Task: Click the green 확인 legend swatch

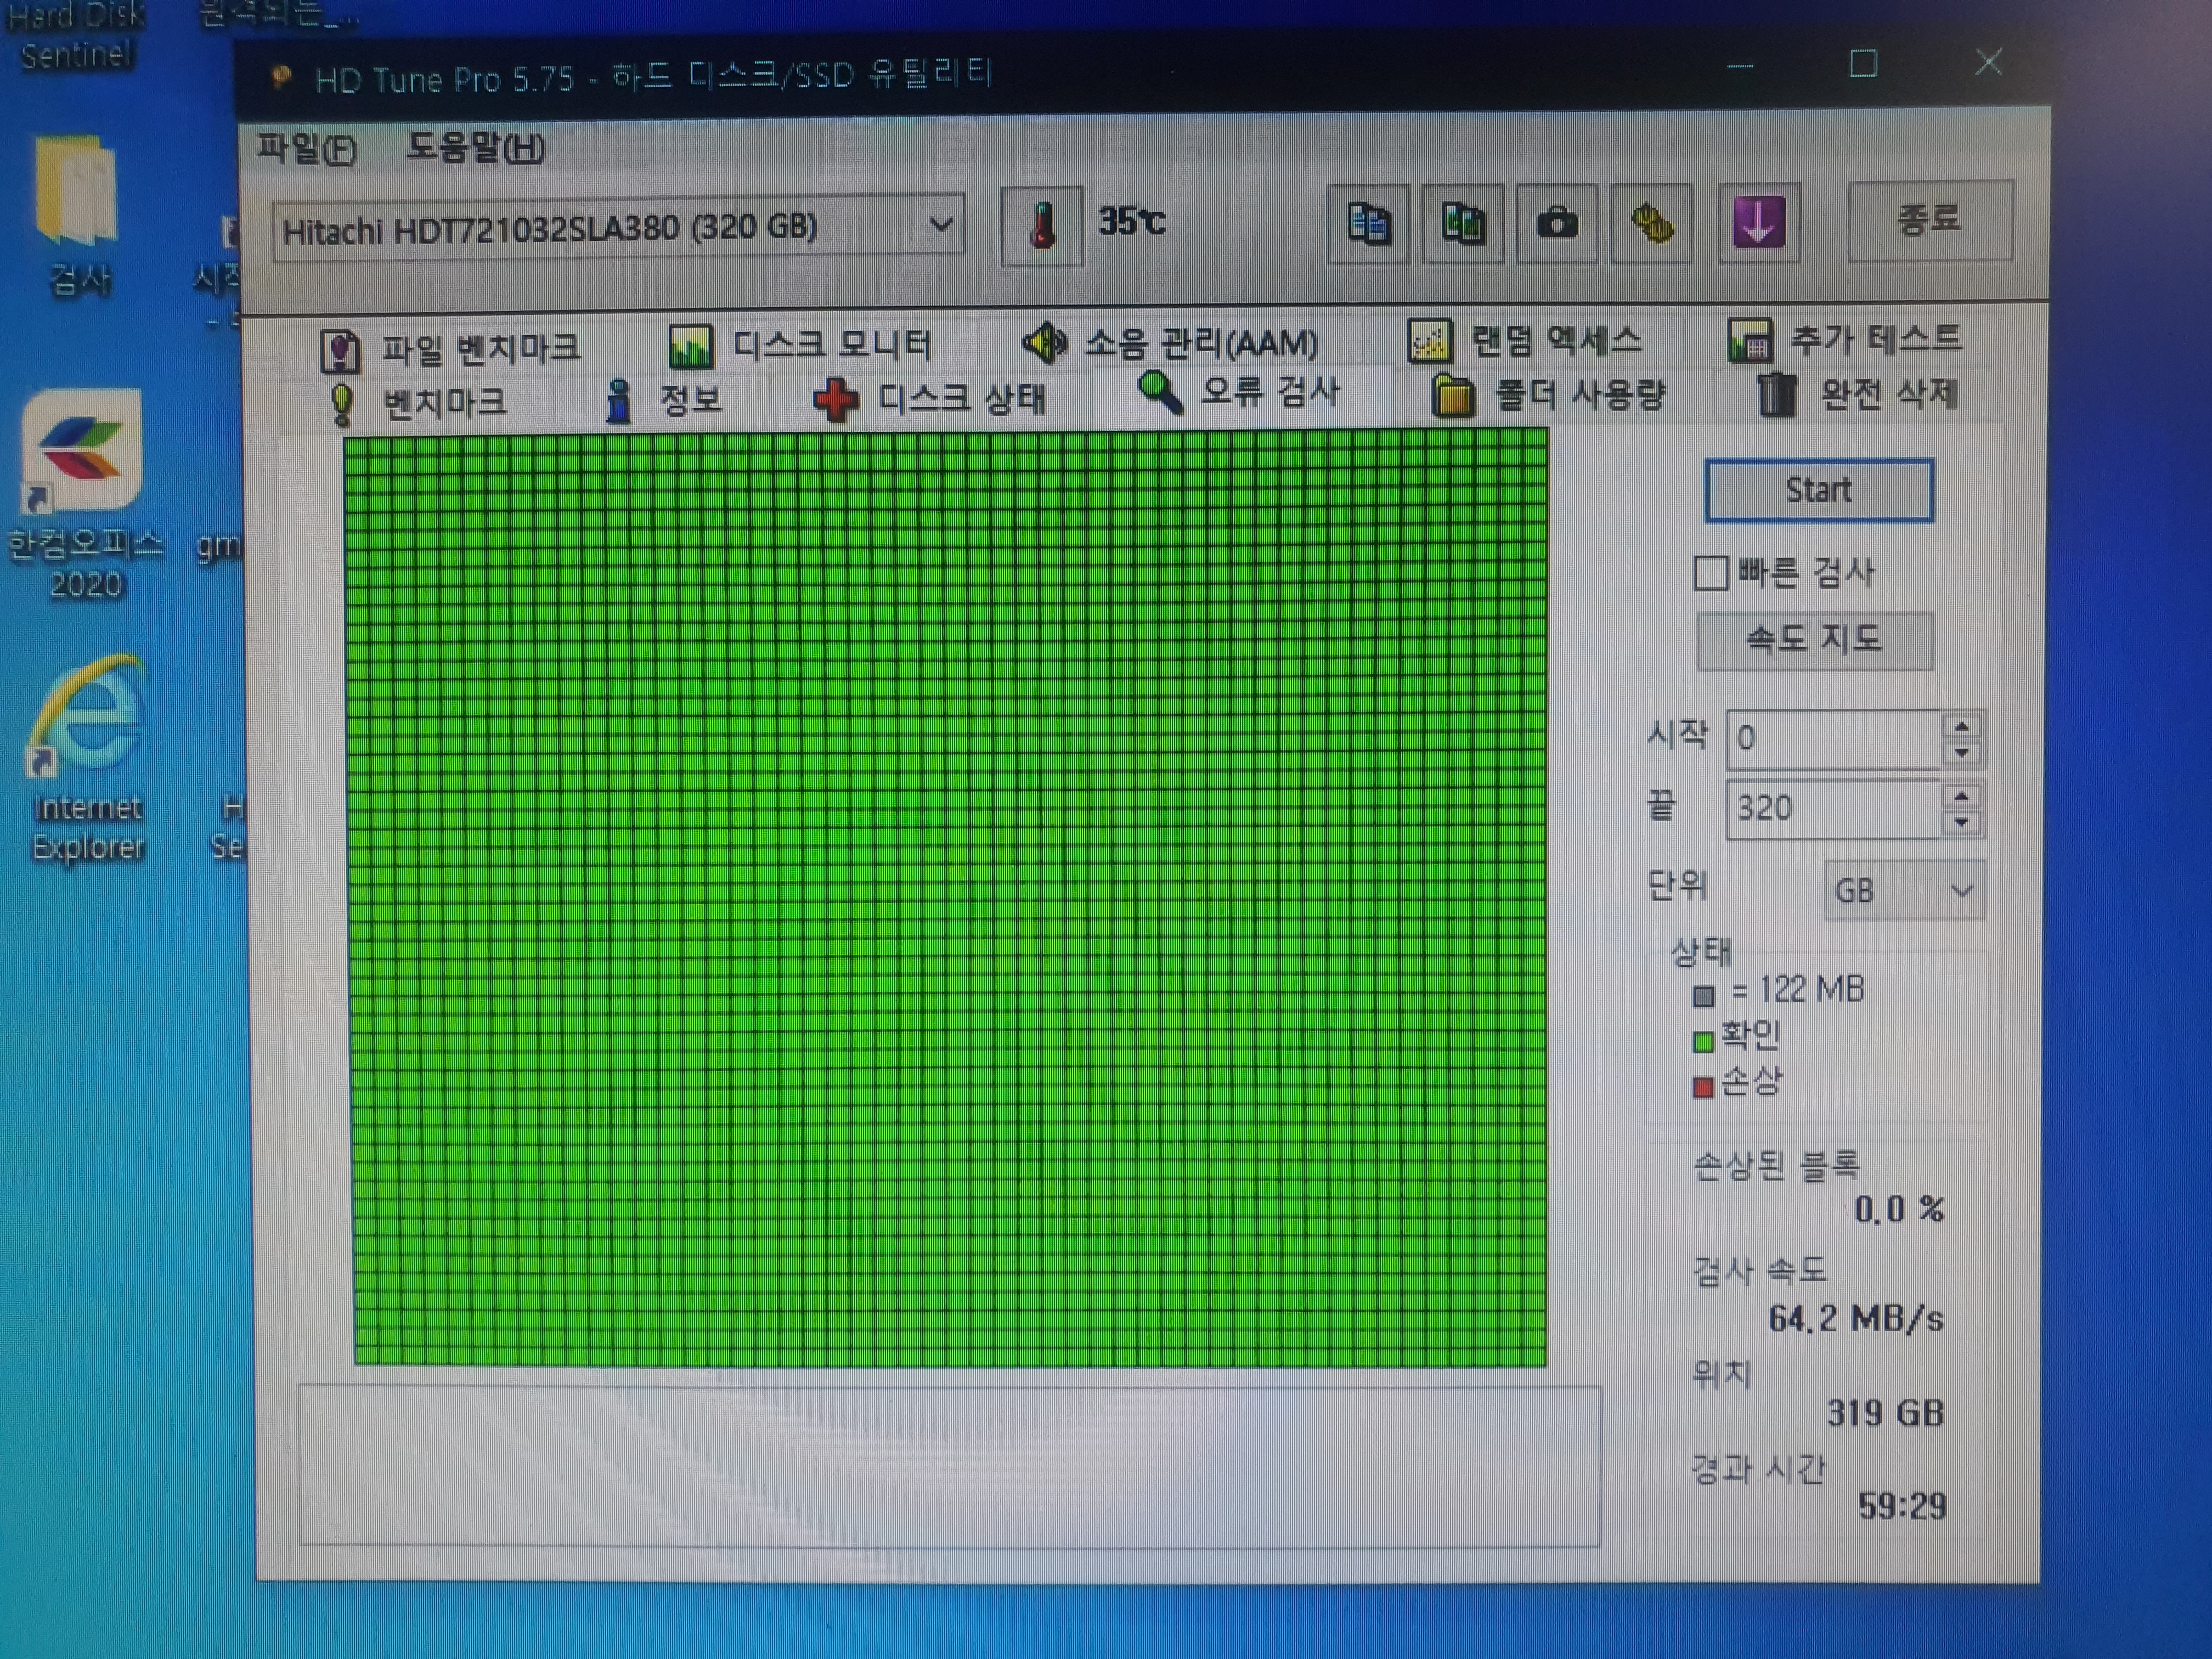Action: (1703, 1042)
